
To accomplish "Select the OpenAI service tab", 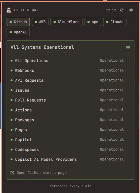I will [x=18, y=32].
